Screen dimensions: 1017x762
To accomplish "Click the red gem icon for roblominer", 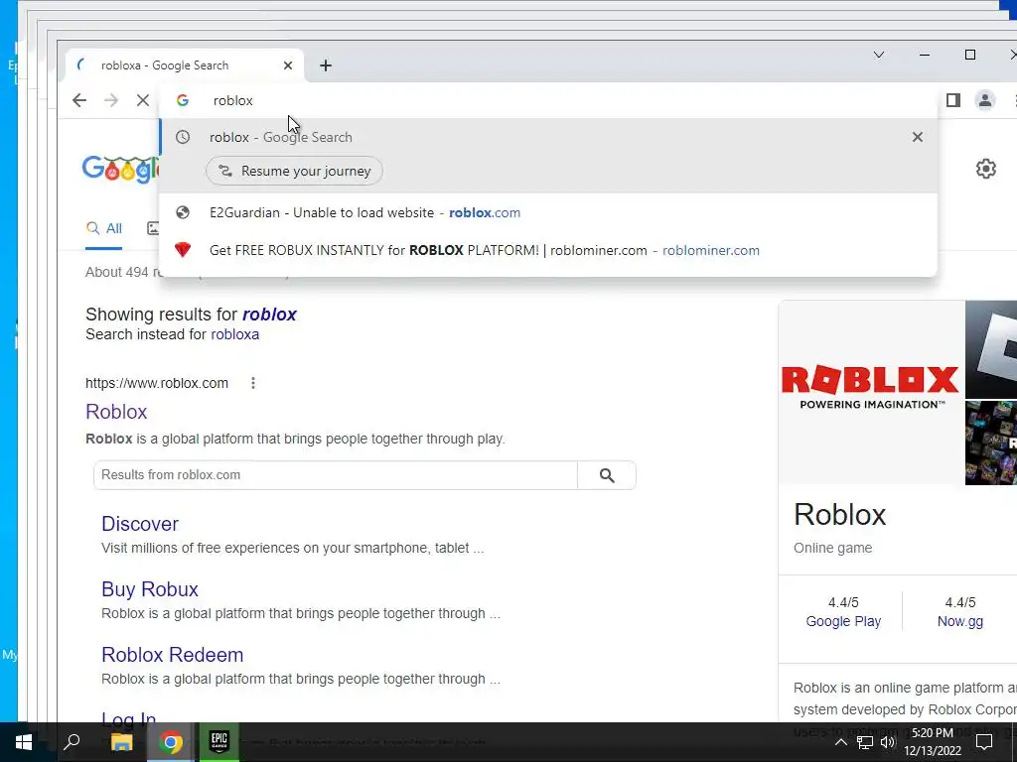I will point(183,249).
